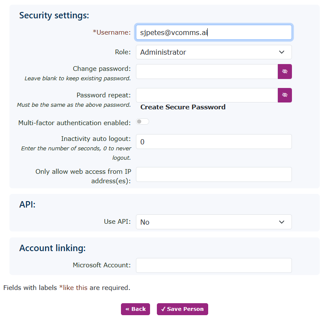
Task: Go back using the Back button
Action: pyautogui.click(x=135, y=309)
